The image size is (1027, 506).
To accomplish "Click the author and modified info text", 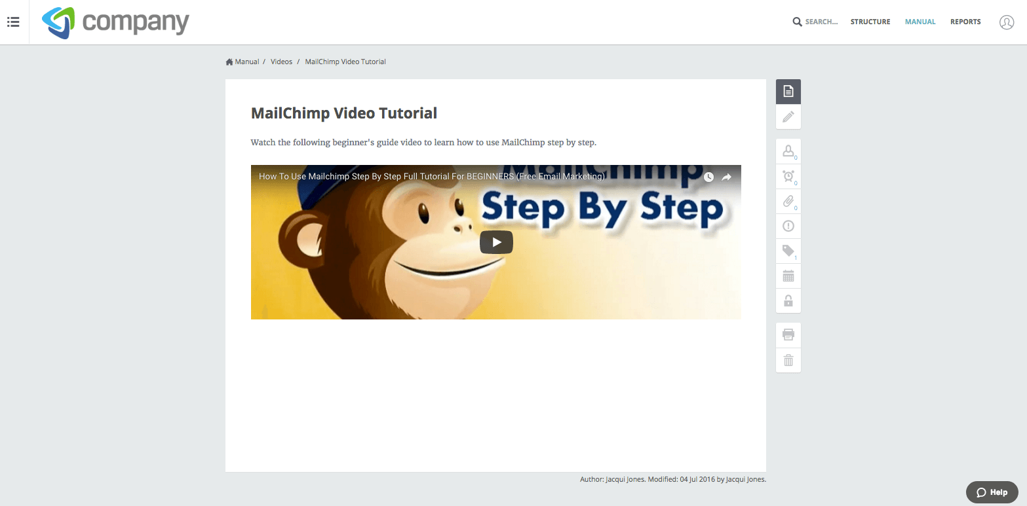I will pyautogui.click(x=673, y=479).
